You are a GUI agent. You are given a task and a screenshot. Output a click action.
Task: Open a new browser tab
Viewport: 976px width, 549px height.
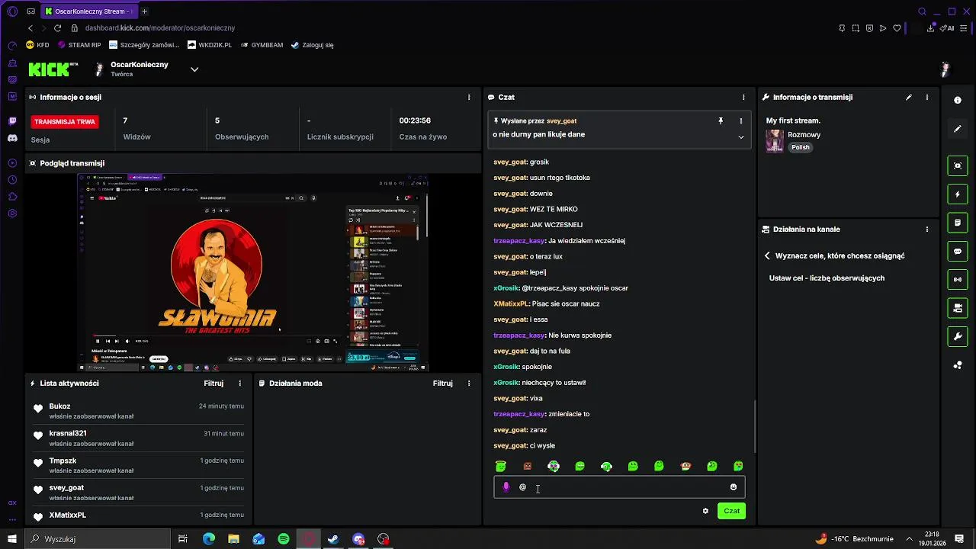[x=144, y=11]
